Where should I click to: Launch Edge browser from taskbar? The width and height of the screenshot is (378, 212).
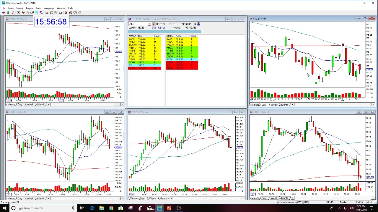(92, 208)
